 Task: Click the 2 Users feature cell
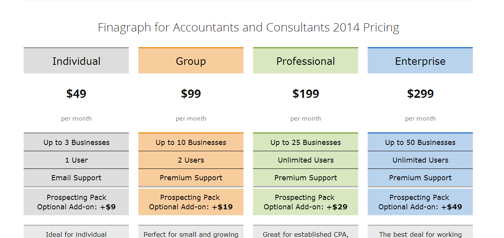[x=191, y=160]
